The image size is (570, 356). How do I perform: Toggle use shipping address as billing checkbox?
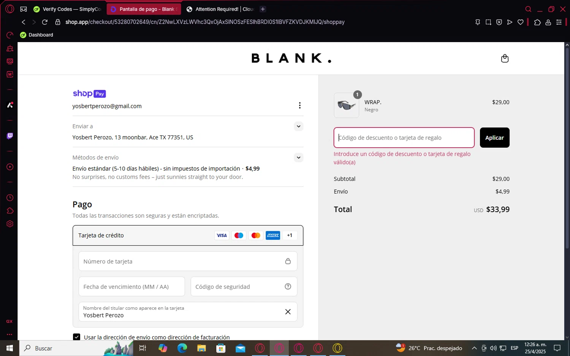(77, 337)
